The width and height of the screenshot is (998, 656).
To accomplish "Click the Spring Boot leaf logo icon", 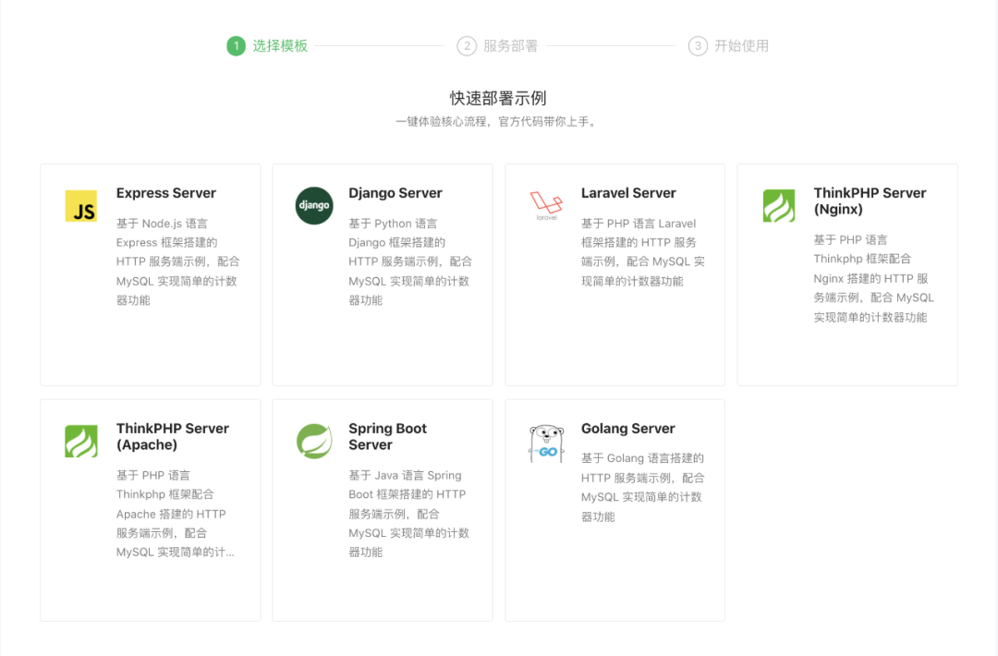I will 314,441.
